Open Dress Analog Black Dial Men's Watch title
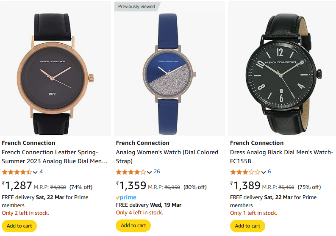Screen dimensions: 336x236 click(x=282, y=157)
